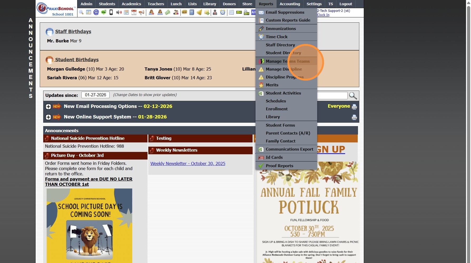Image resolution: width=471 pixels, height=263 pixels.
Task: Open the alarm clock toolbar icon
Action: pos(223,12)
